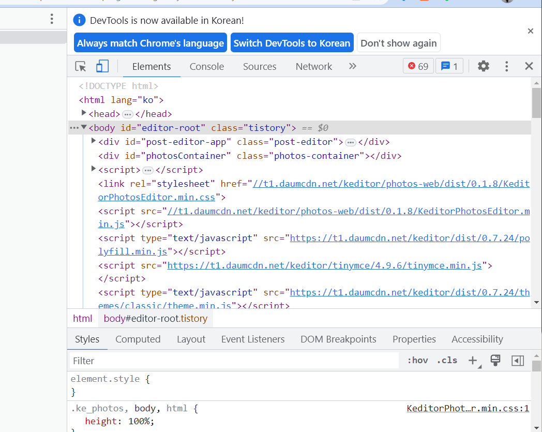The width and height of the screenshot is (542, 432).
Task: Open the 1 issue message badge
Action: pos(449,66)
